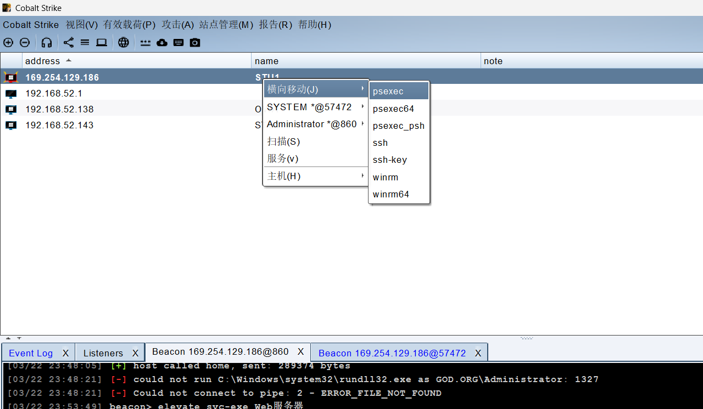
Task: Open the 攻击(A) menu
Action: point(178,25)
